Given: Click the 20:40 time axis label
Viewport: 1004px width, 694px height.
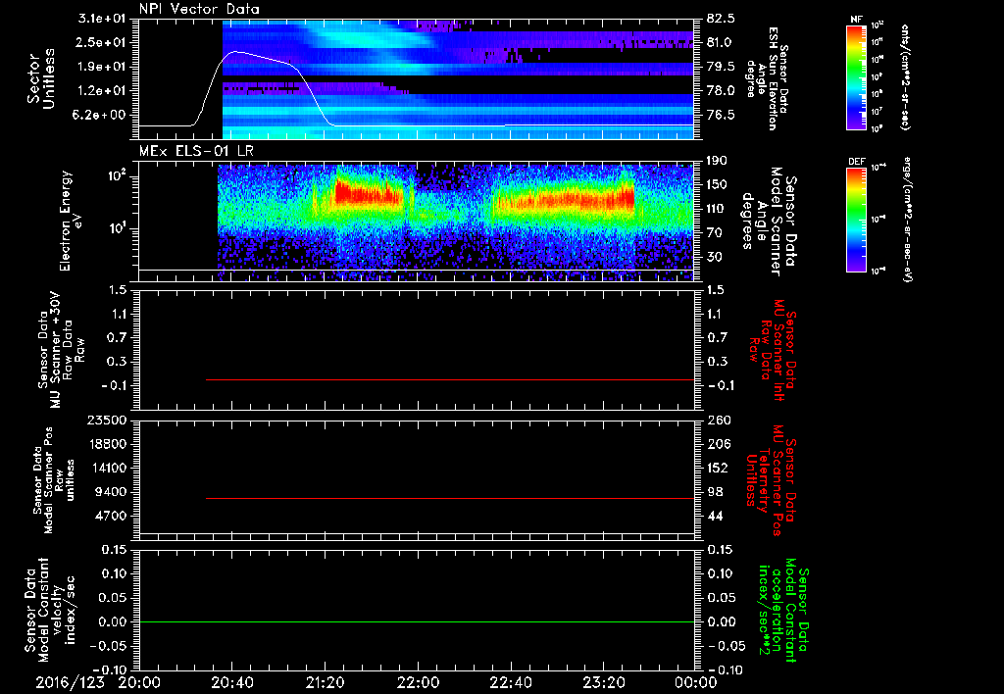Looking at the screenshot, I should [x=231, y=682].
